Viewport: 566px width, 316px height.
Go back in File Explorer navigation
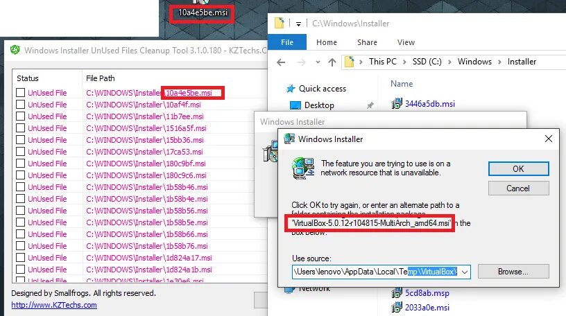tap(281, 62)
